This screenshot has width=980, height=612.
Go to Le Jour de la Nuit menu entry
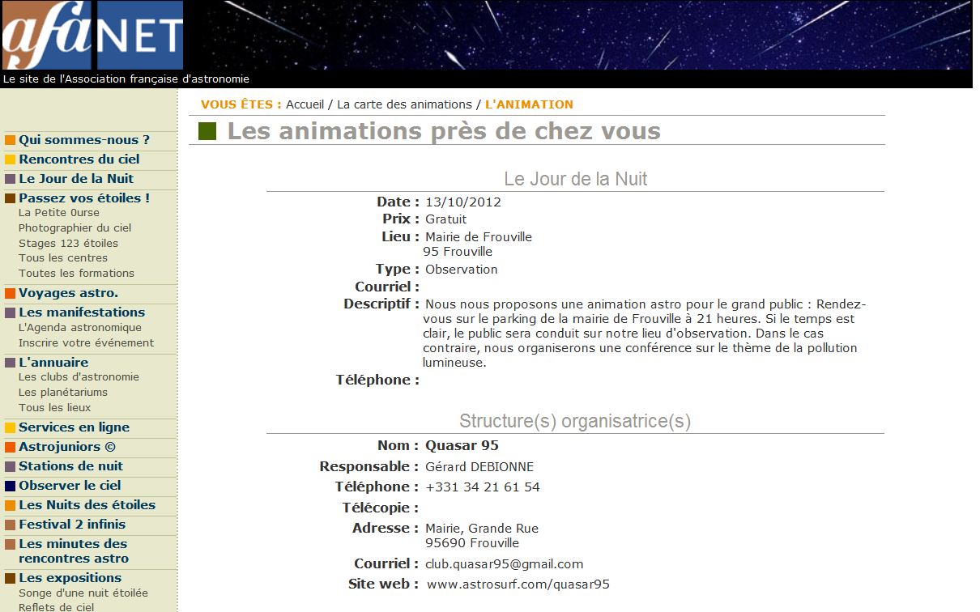point(76,179)
